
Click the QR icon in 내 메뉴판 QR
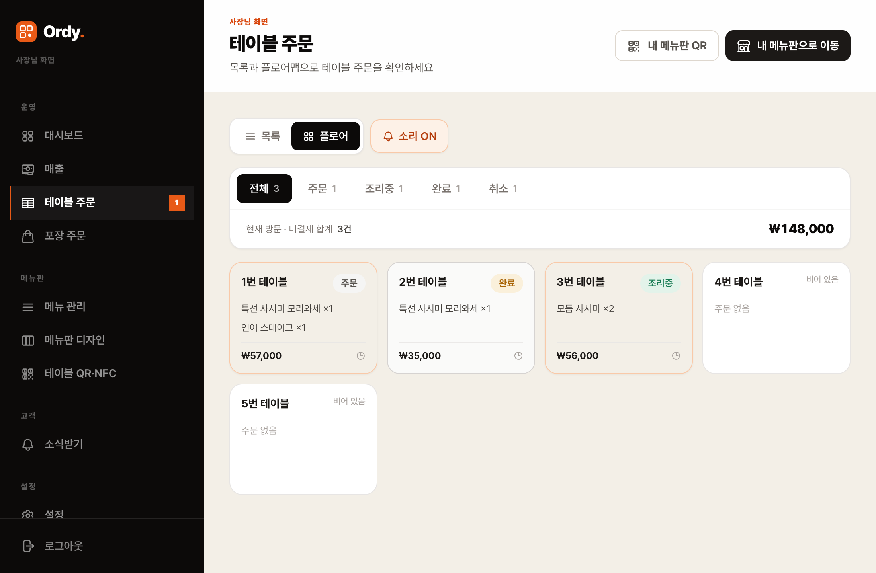[x=634, y=46]
